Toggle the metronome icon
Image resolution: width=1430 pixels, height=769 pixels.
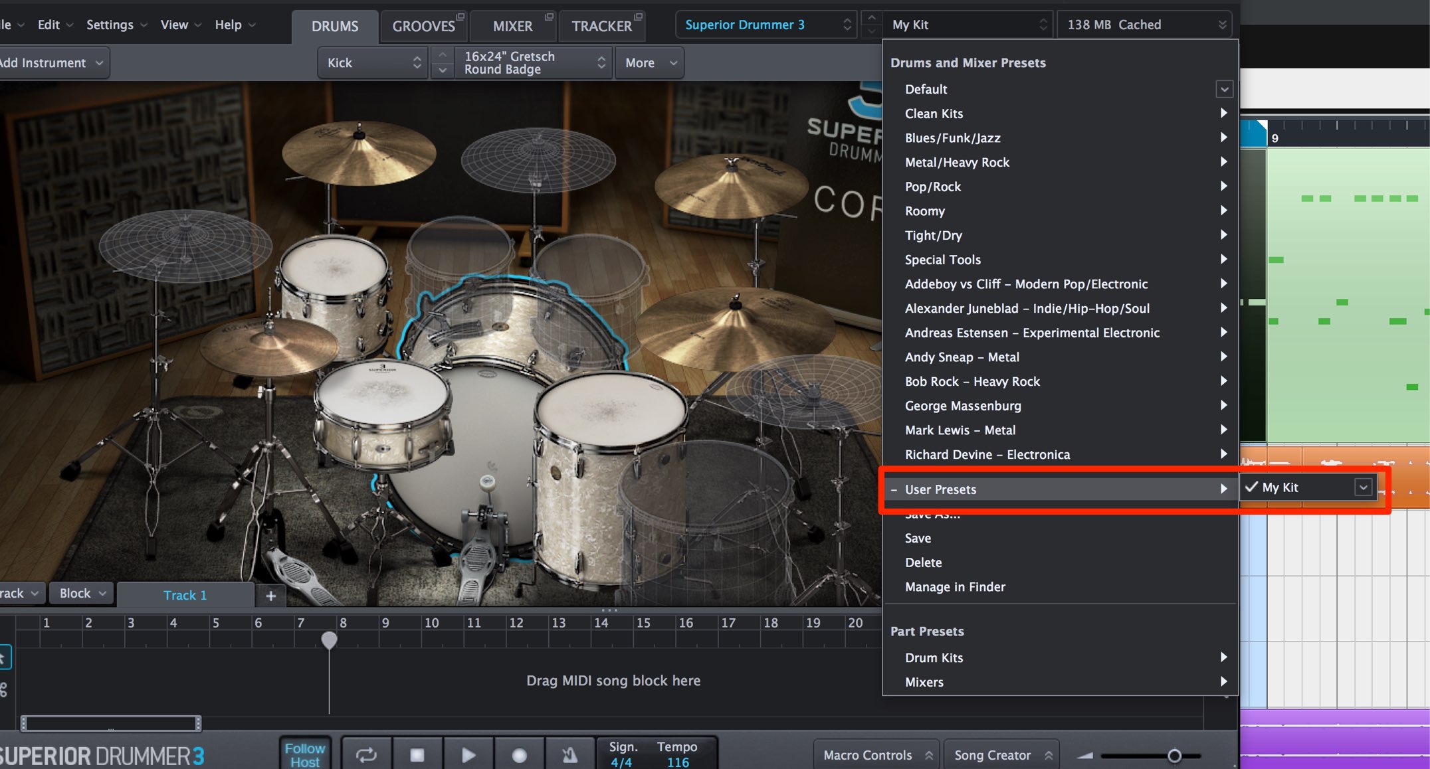click(x=569, y=755)
